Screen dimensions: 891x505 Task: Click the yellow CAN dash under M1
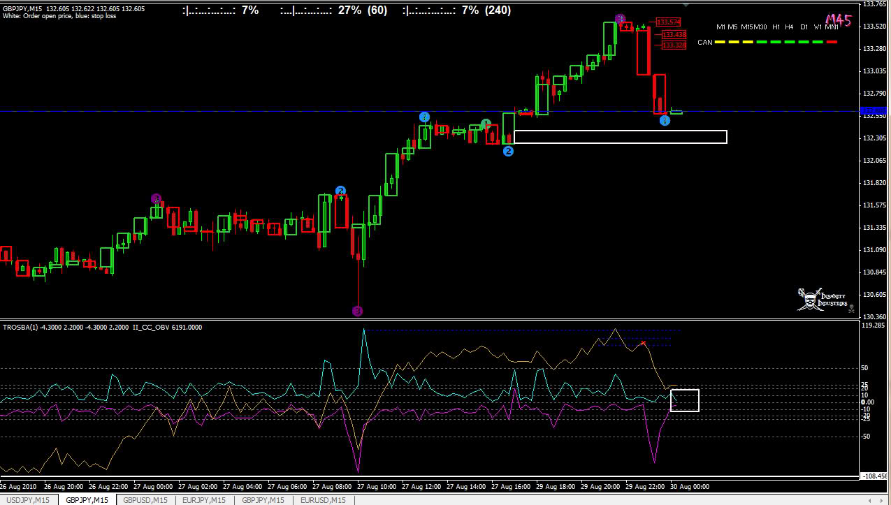tap(720, 42)
